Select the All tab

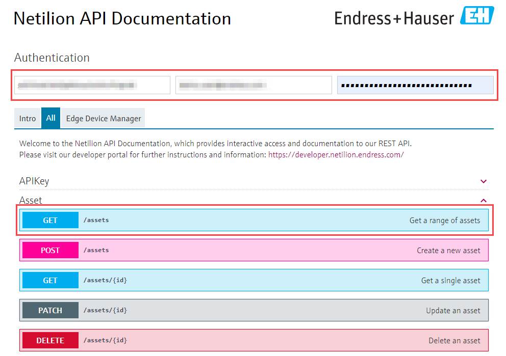[50, 118]
